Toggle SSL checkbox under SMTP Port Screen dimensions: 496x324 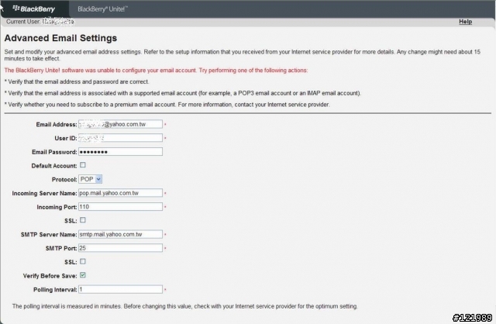pos(83,261)
